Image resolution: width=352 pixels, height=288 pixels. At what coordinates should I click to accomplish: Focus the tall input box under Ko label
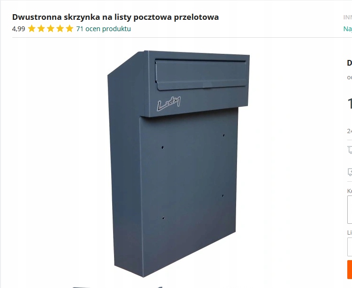click(x=350, y=210)
